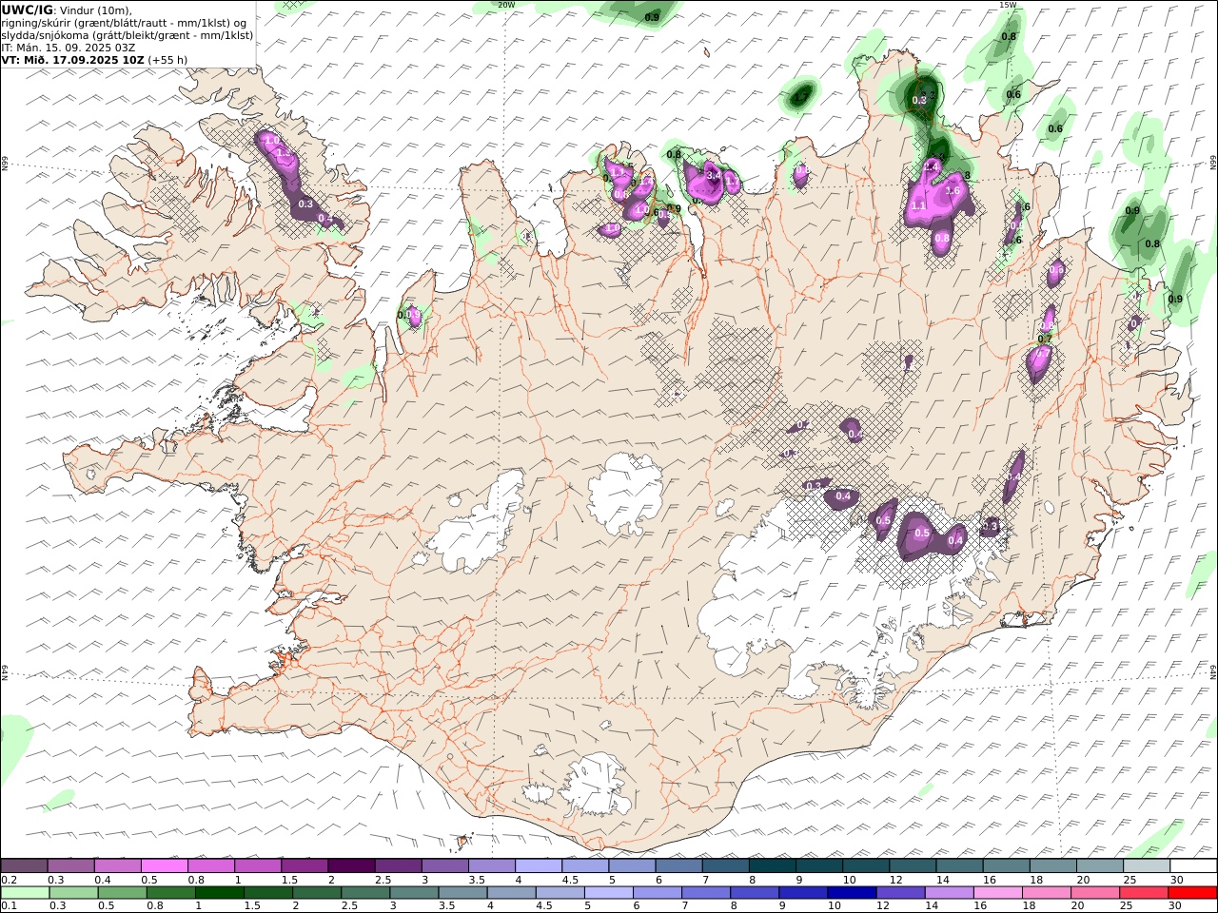Click the dark purple 2 swatch in snow legend
Screen dimensions: 1218x913
click(351, 865)
